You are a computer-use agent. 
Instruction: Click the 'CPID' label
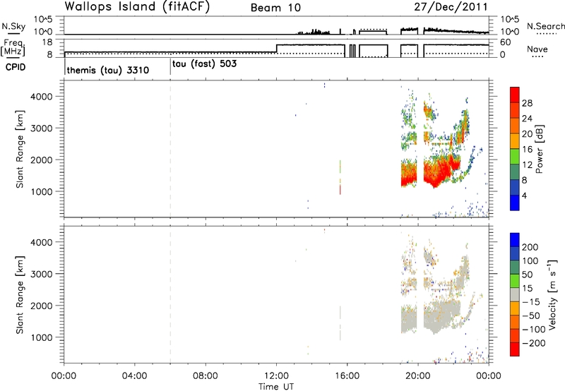pyautogui.click(x=16, y=67)
